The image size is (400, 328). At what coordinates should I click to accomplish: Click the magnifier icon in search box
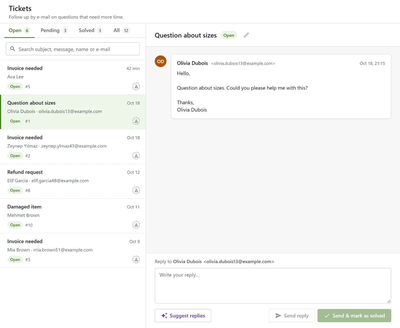coord(12,49)
